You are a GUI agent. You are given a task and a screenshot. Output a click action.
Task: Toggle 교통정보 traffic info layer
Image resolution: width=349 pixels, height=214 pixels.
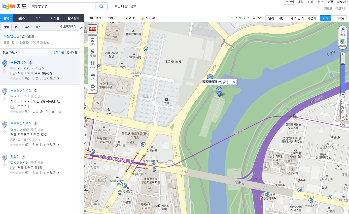342,42
